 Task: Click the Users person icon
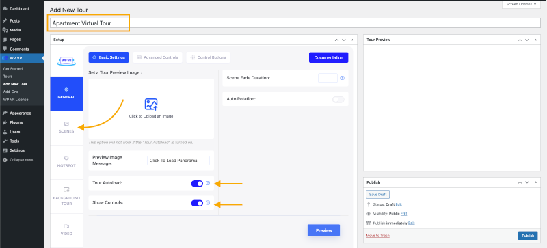pyautogui.click(x=5, y=132)
